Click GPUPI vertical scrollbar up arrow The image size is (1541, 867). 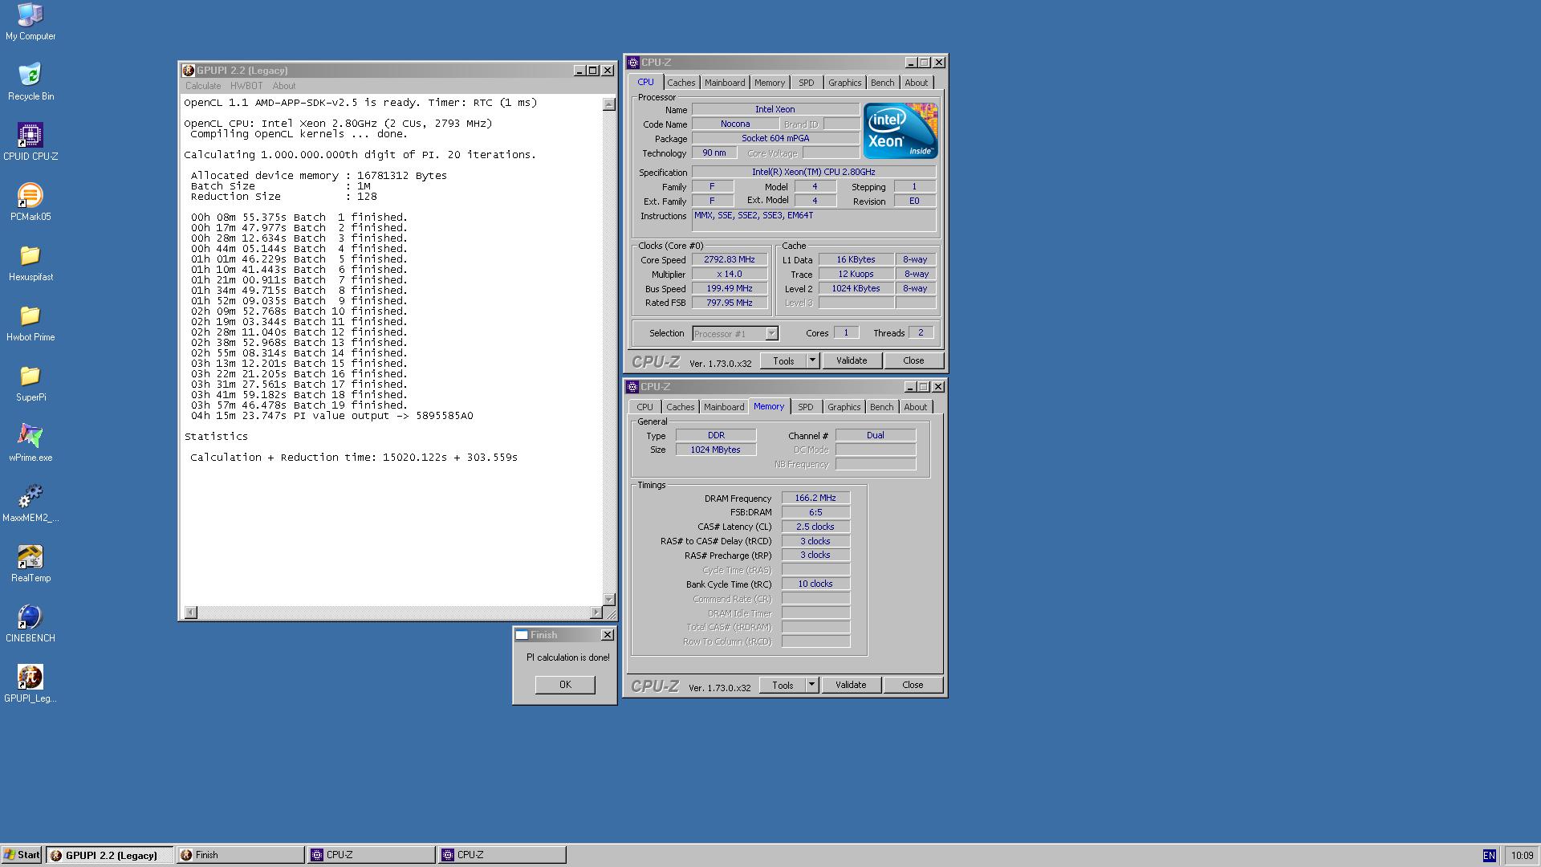click(609, 104)
